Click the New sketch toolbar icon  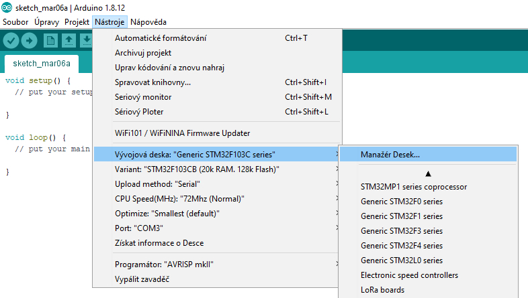click(x=50, y=41)
